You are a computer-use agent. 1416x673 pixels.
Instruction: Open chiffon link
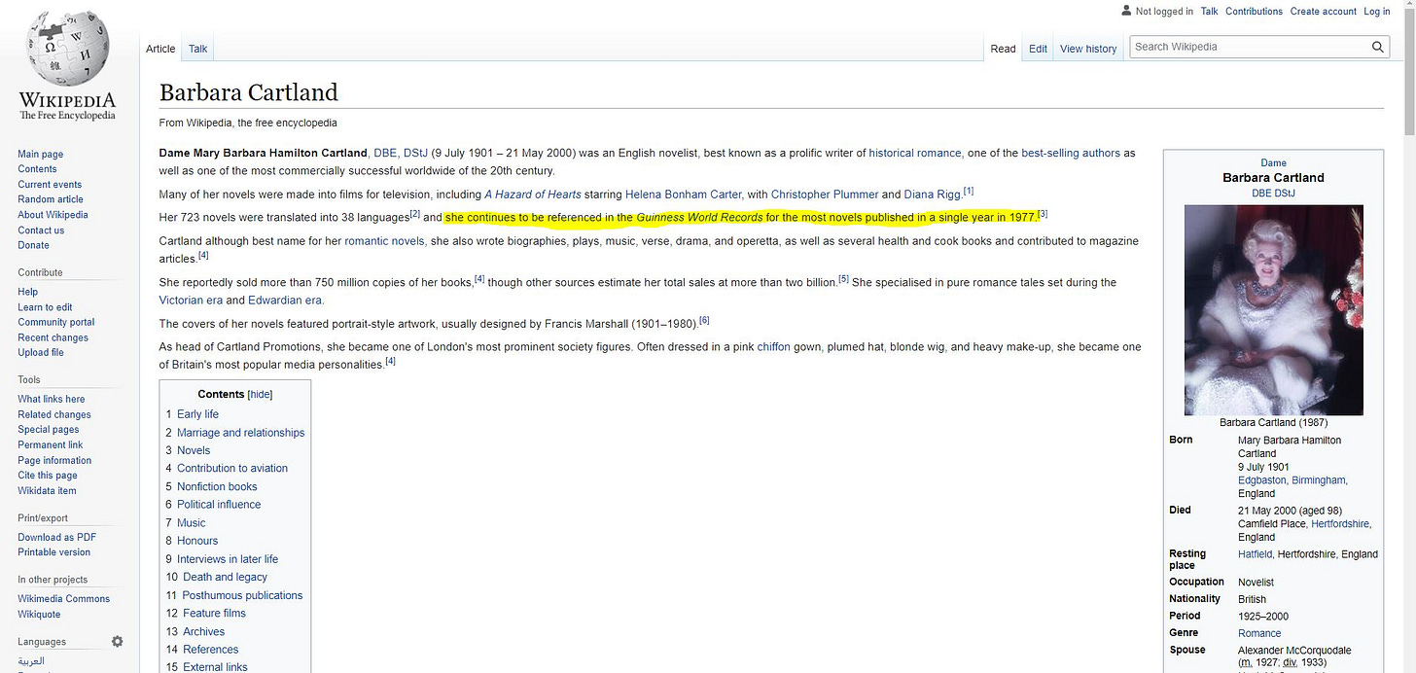click(x=773, y=347)
